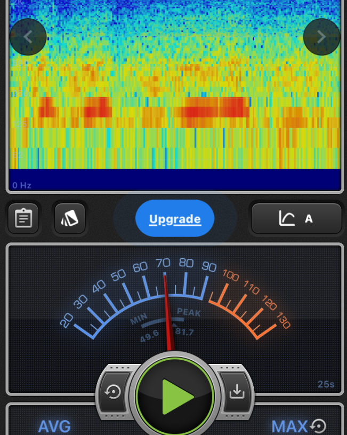Viewport: 347px width, 435px height.
Task: Select the MAX reading label
Action: [x=289, y=426]
